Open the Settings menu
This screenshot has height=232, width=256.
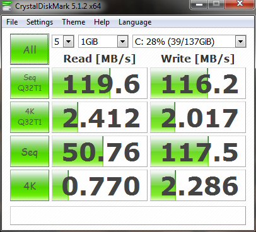click(x=40, y=22)
